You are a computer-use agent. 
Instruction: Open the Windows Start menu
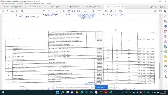[57, 92]
